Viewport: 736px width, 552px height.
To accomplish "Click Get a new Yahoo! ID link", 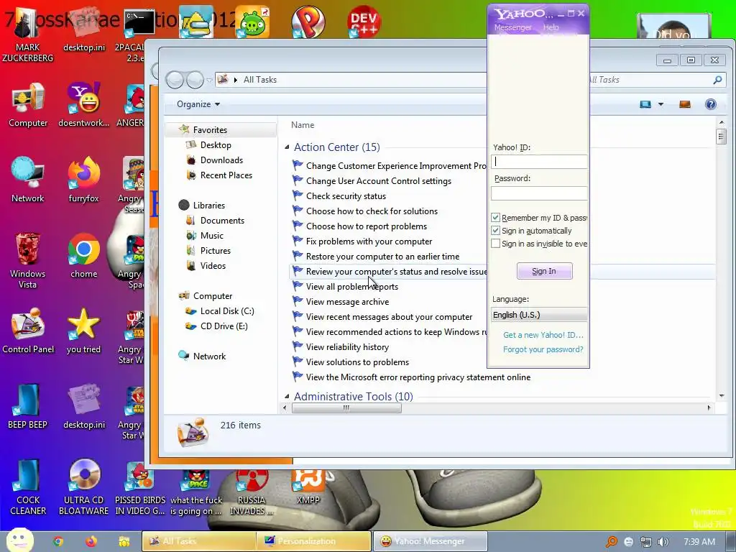I will pos(543,335).
